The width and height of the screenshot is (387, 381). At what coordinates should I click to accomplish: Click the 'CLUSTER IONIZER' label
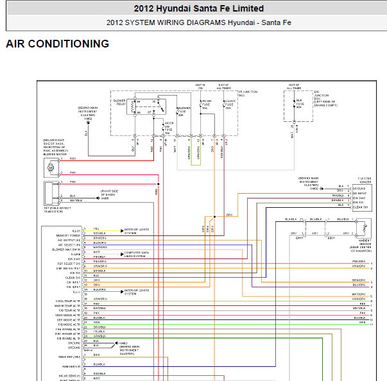tap(365, 180)
